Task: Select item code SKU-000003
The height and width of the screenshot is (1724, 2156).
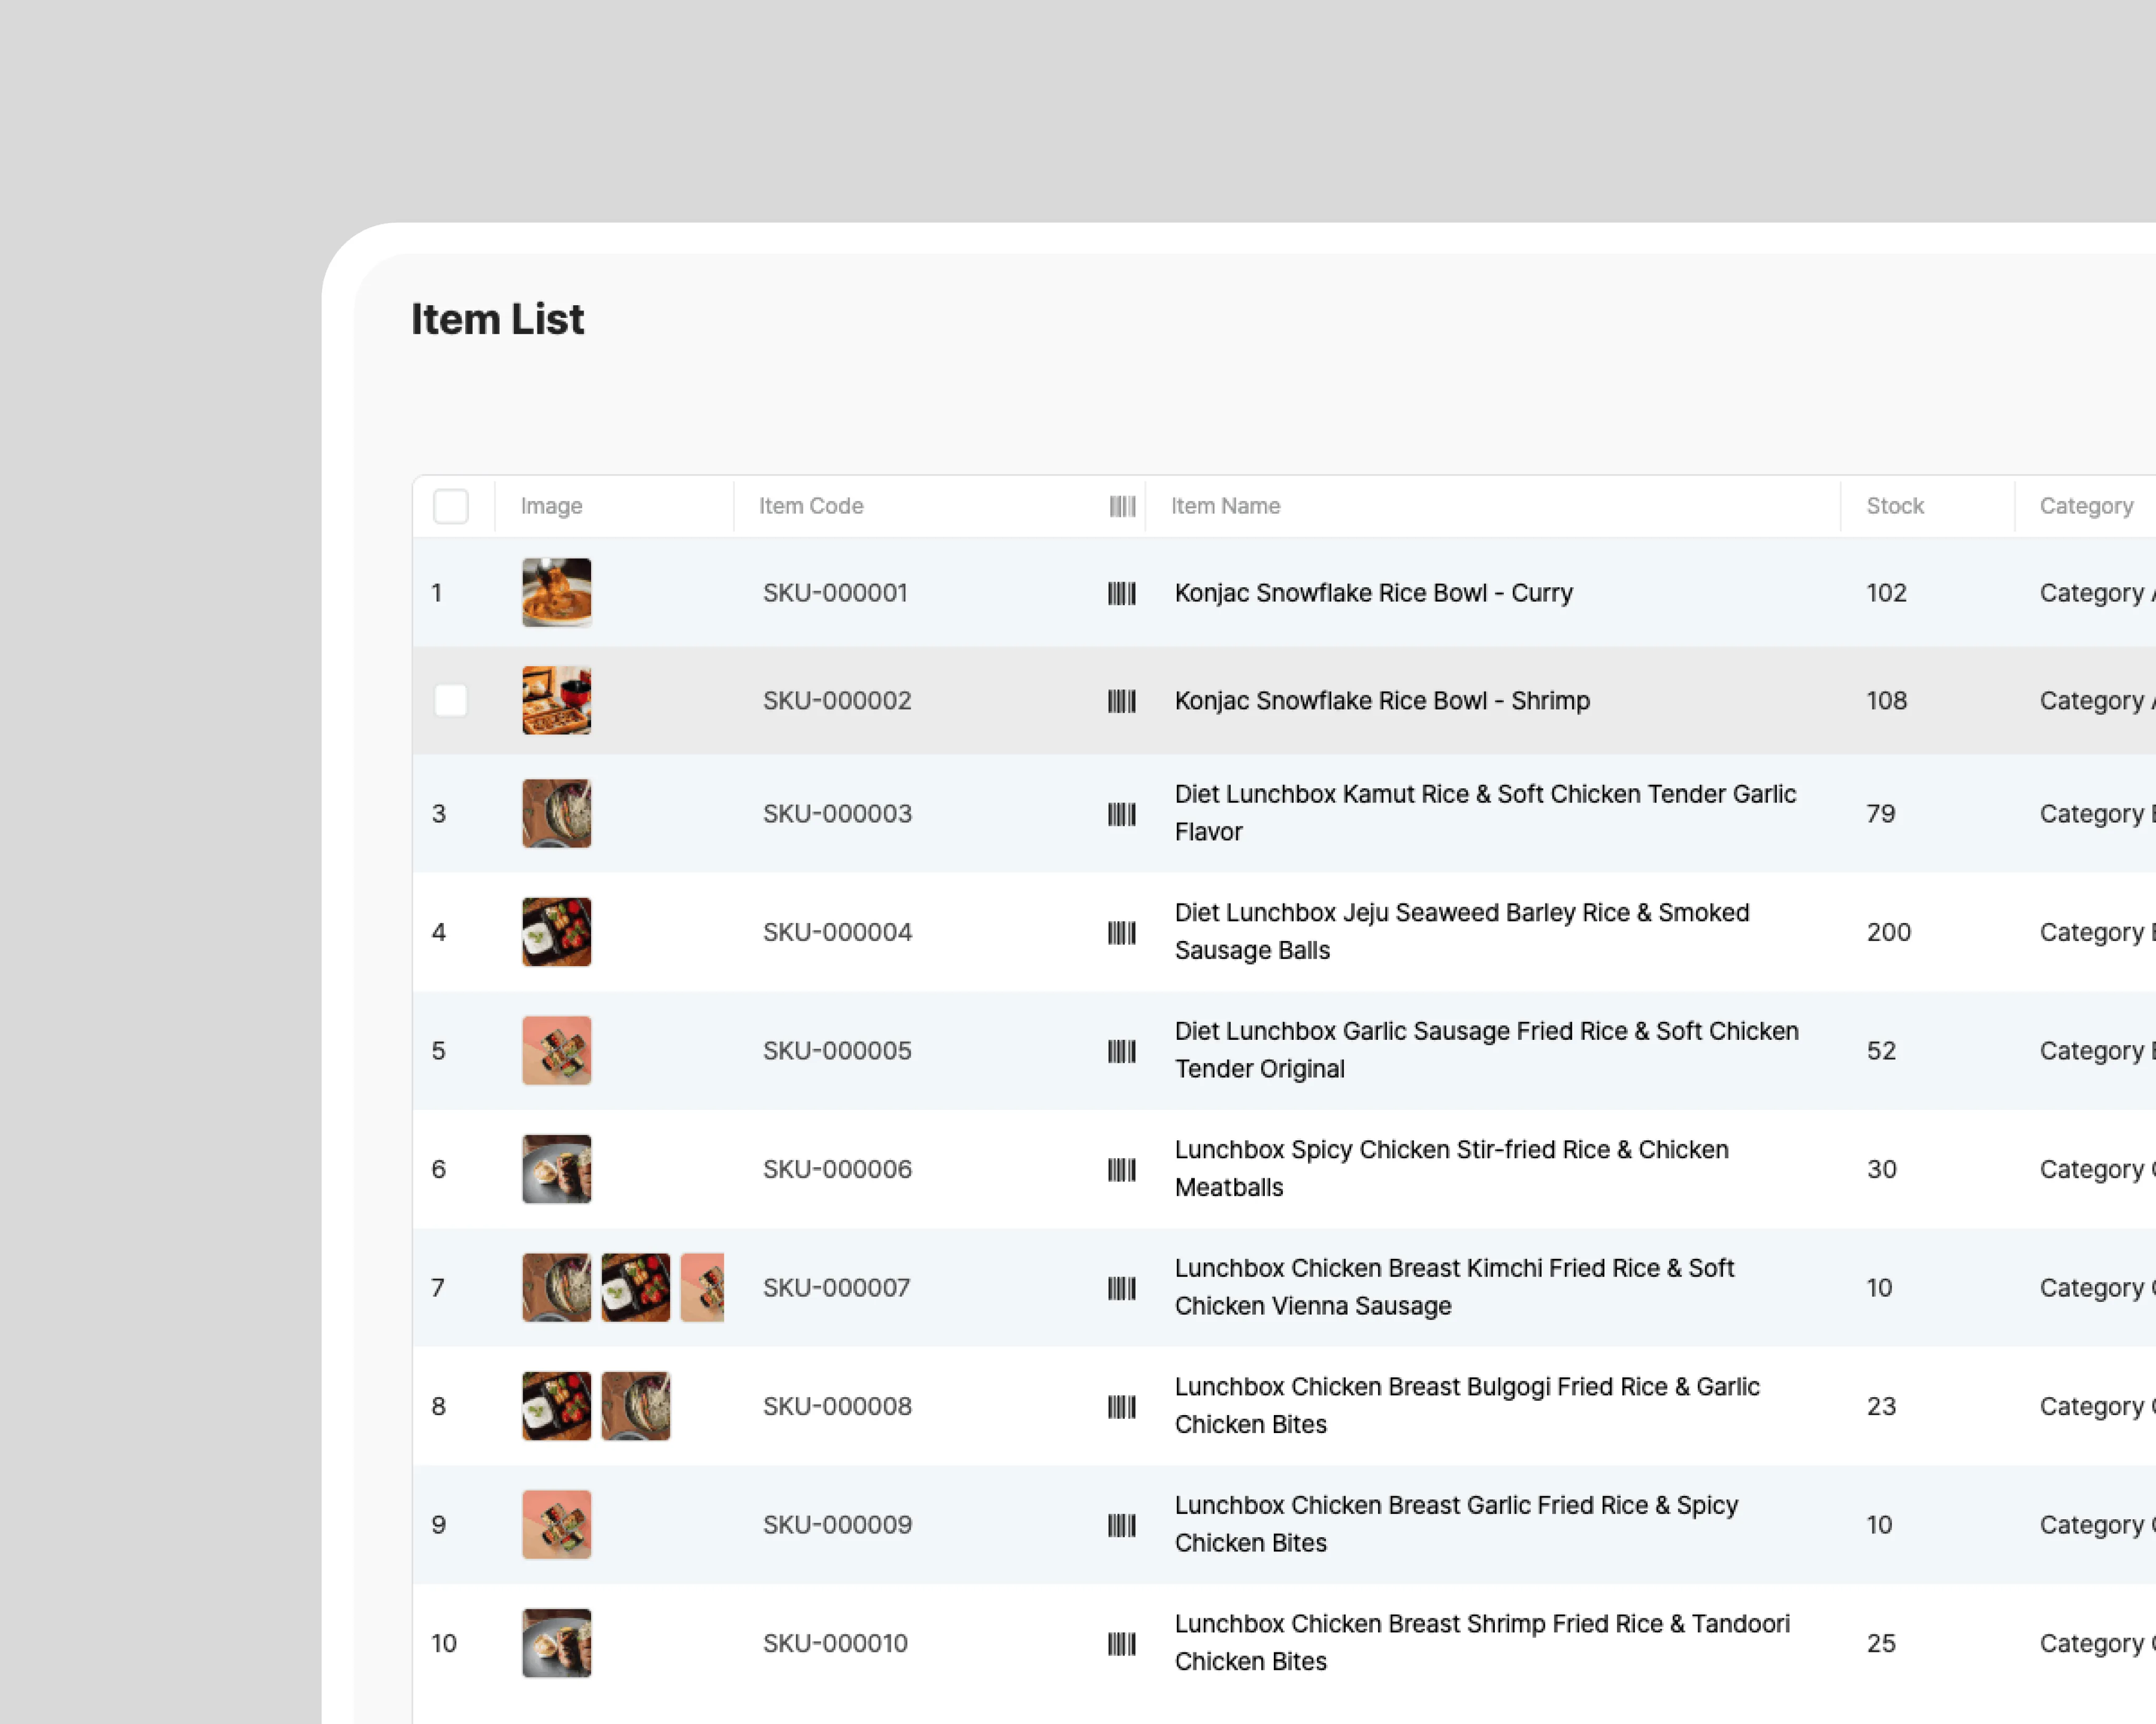Action: coord(838,814)
